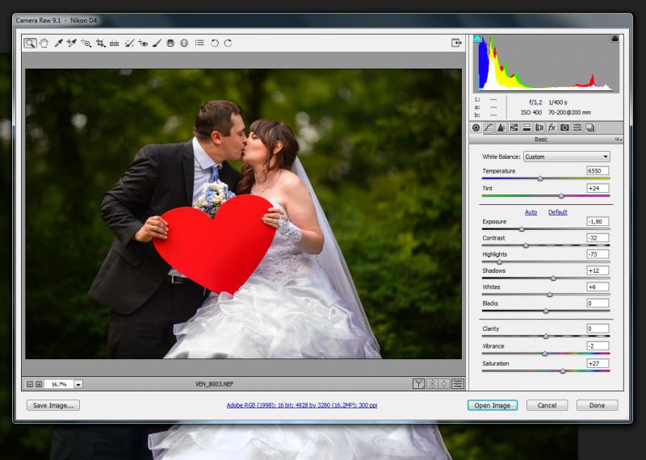Select the Zoom tool
Viewport: 646px width, 460px height.
pos(30,43)
